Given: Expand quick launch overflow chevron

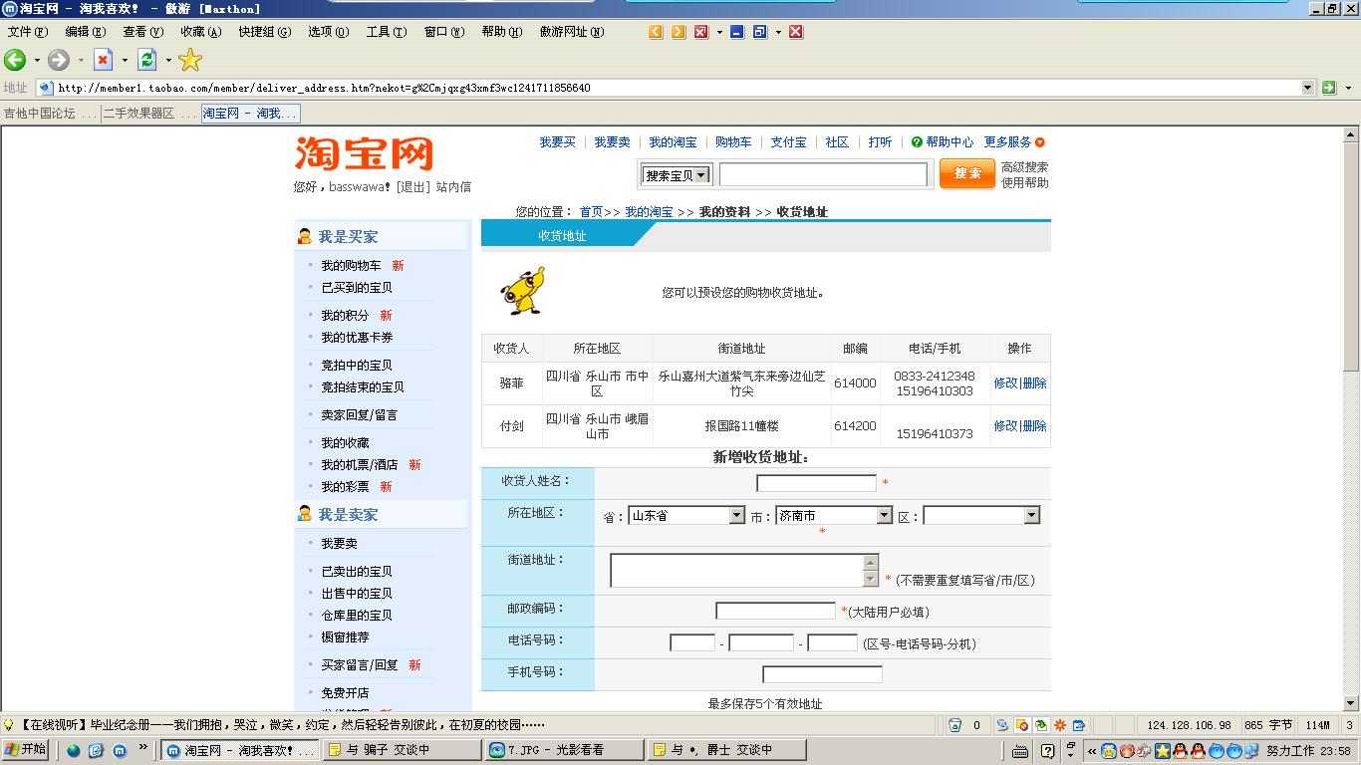Looking at the screenshot, I should (142, 748).
